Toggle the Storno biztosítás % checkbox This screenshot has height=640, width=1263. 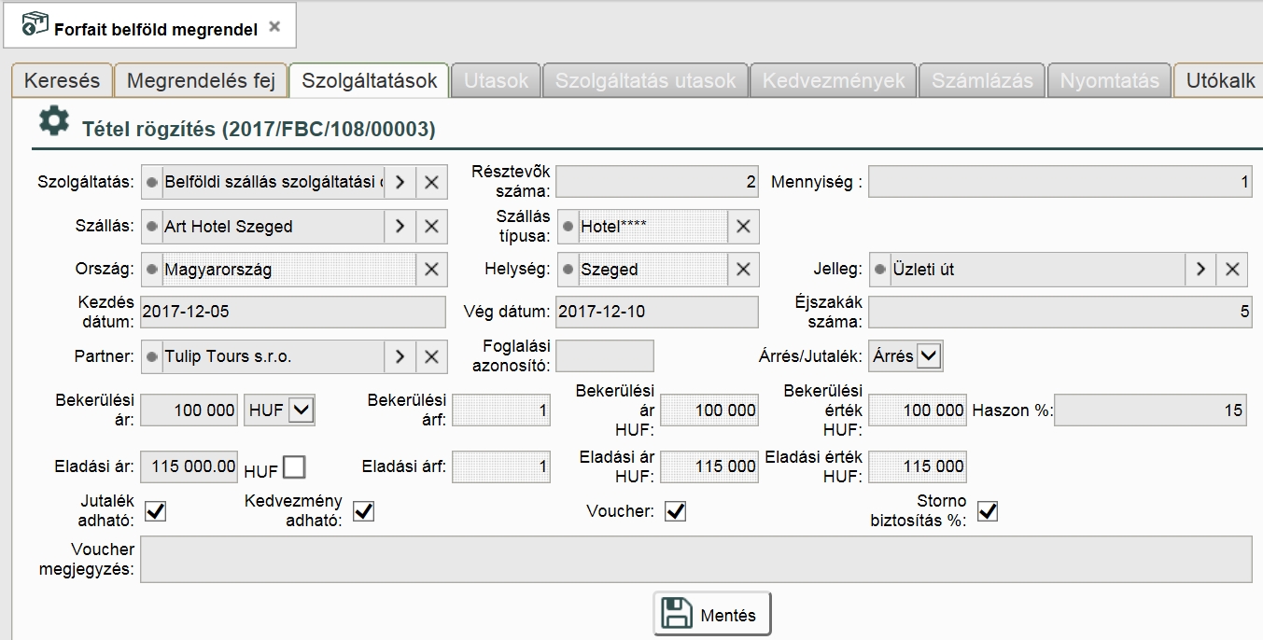[x=987, y=511]
